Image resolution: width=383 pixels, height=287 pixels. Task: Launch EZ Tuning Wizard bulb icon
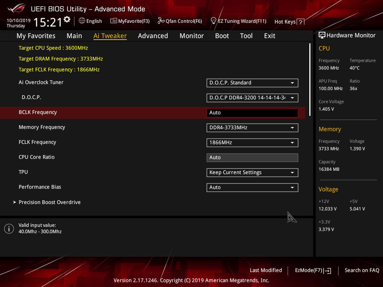pyautogui.click(x=214, y=21)
